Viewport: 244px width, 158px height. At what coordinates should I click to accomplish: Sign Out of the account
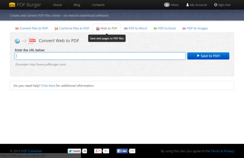(224, 5)
